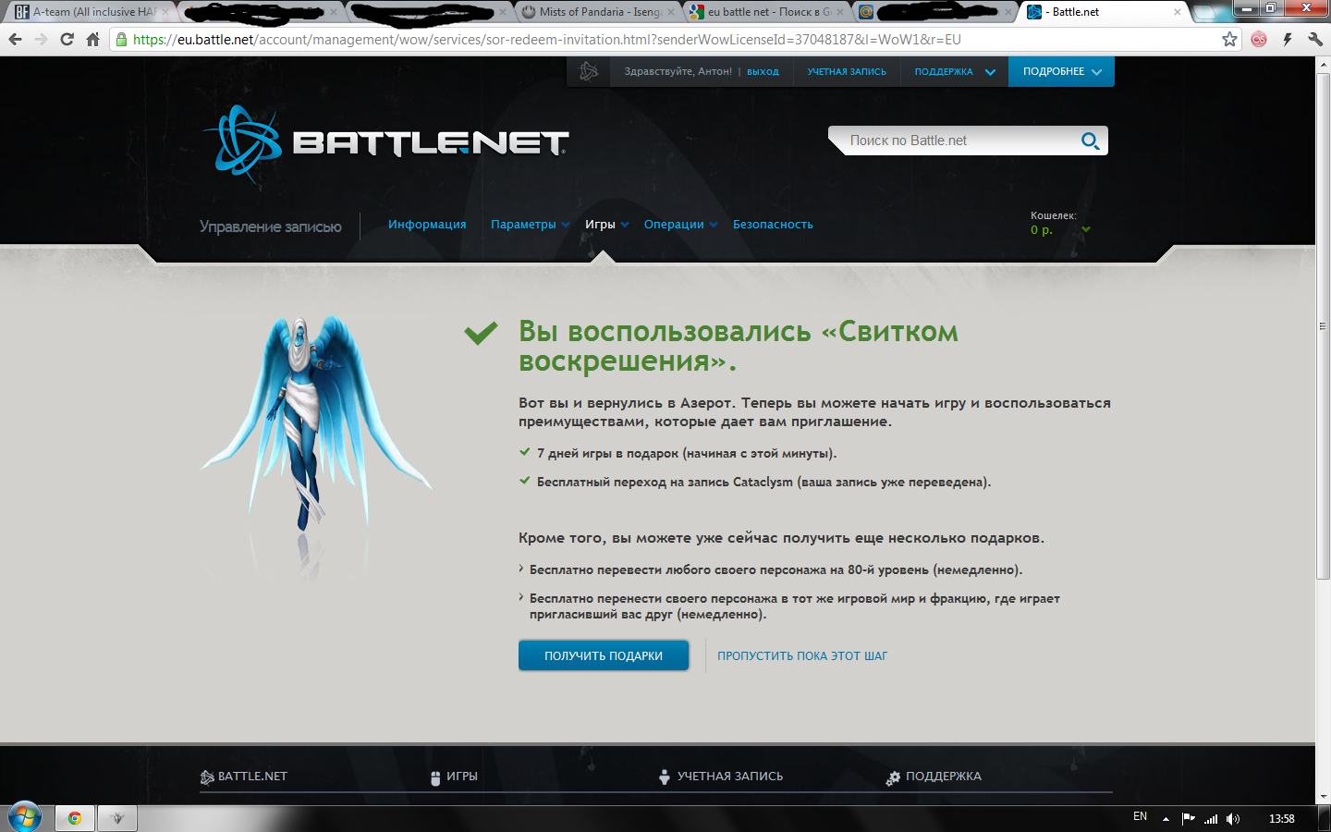Click the Battle.net icon in the footer
This screenshot has height=832, width=1331.
pyautogui.click(x=207, y=777)
